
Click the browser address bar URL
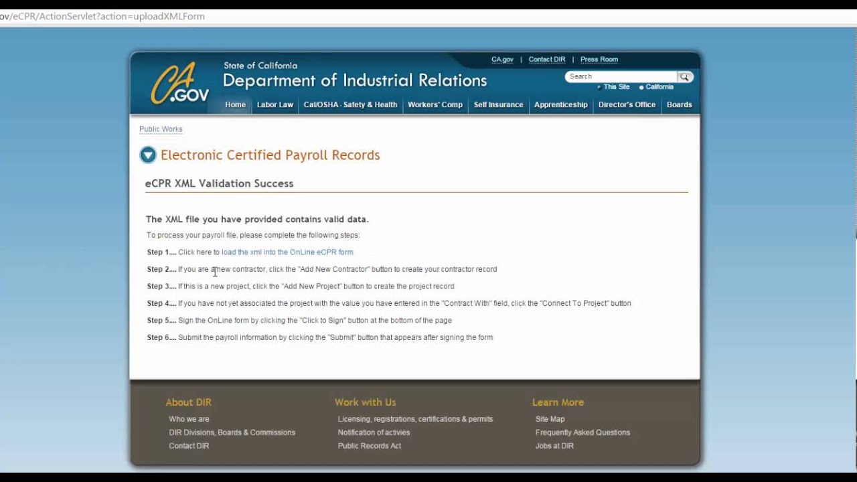(x=102, y=16)
